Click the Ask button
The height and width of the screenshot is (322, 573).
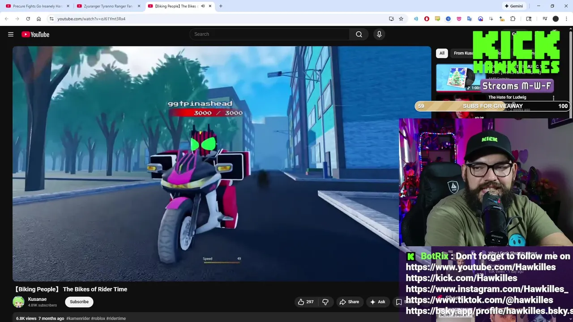(x=377, y=302)
